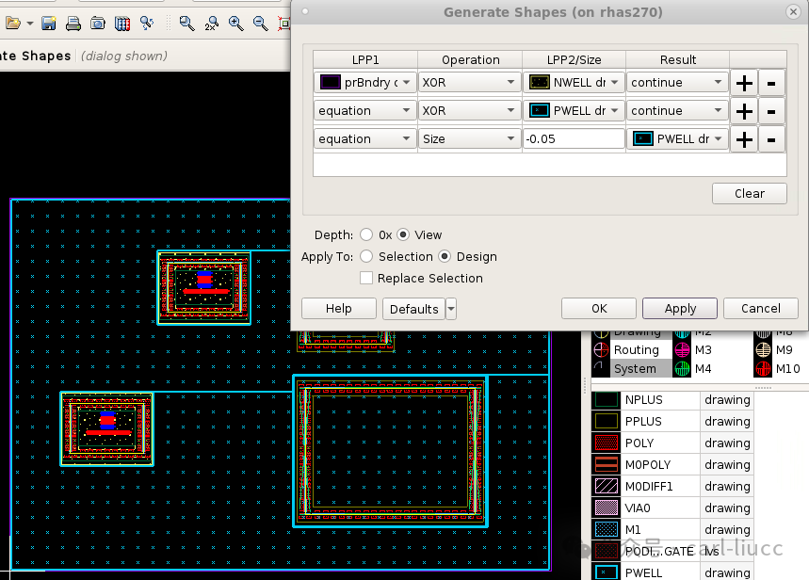The width and height of the screenshot is (809, 580).
Task: Select the M1 layer row
Action: coord(672,530)
